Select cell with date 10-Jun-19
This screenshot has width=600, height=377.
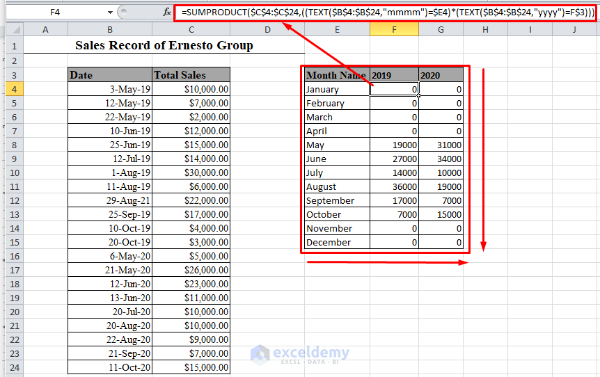[110, 131]
